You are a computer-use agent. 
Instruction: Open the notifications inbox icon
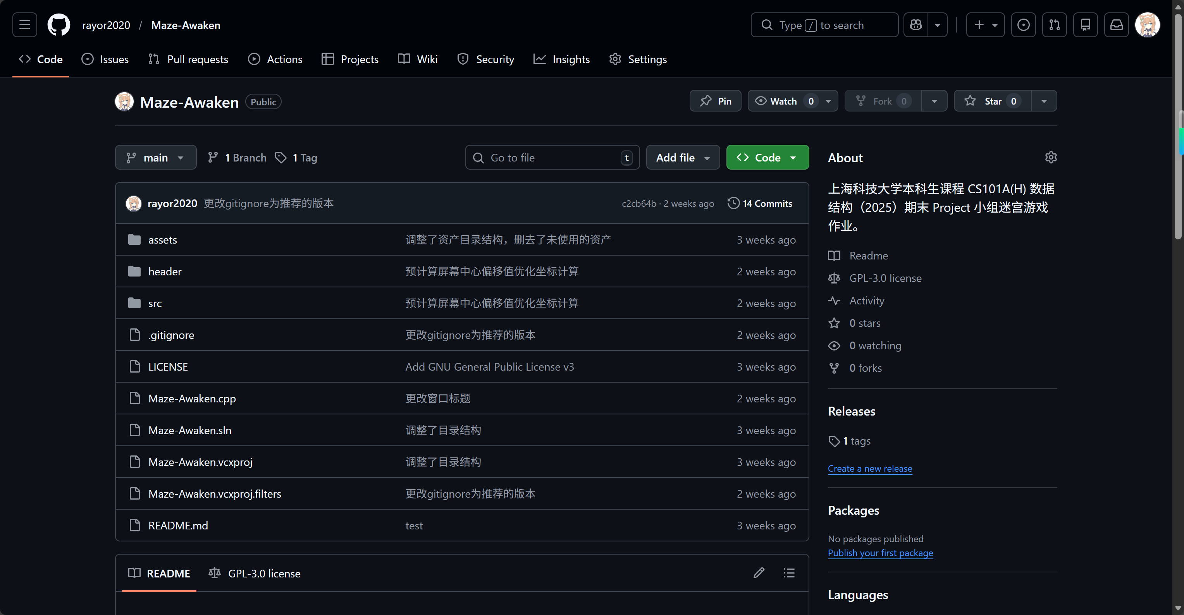click(1117, 25)
